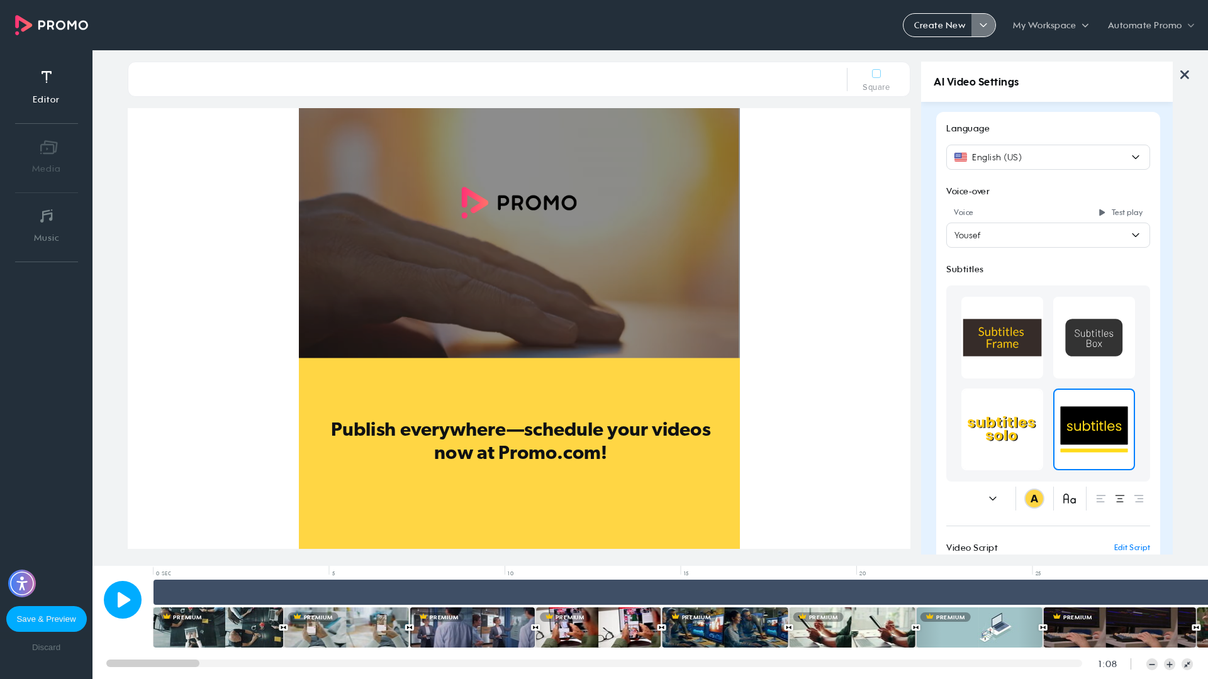
Task: Select the keyboard typing clip
Action: click(1120, 627)
